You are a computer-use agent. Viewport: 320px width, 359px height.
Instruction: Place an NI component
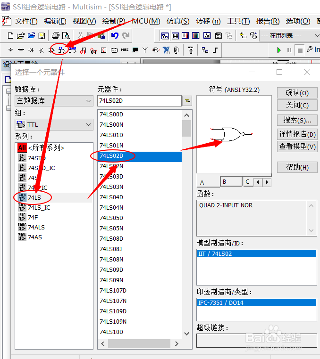click(166, 50)
